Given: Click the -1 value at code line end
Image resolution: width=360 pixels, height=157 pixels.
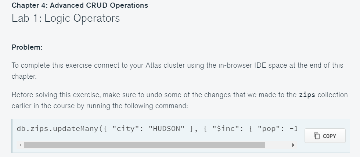Looking at the screenshot, I should 293,129.
